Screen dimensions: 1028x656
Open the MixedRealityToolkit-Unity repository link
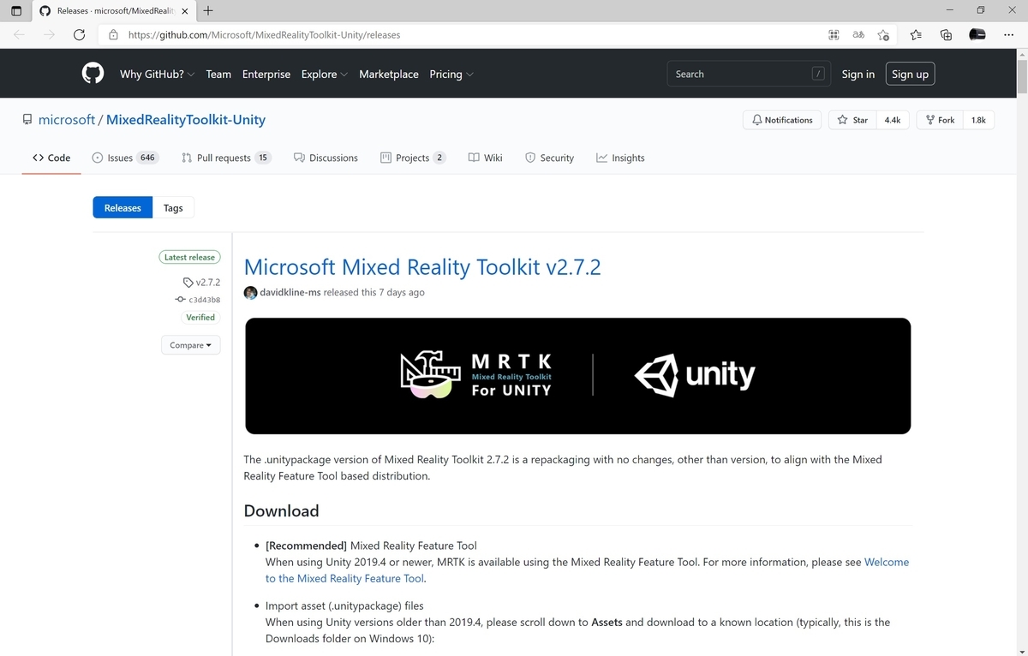(x=186, y=120)
